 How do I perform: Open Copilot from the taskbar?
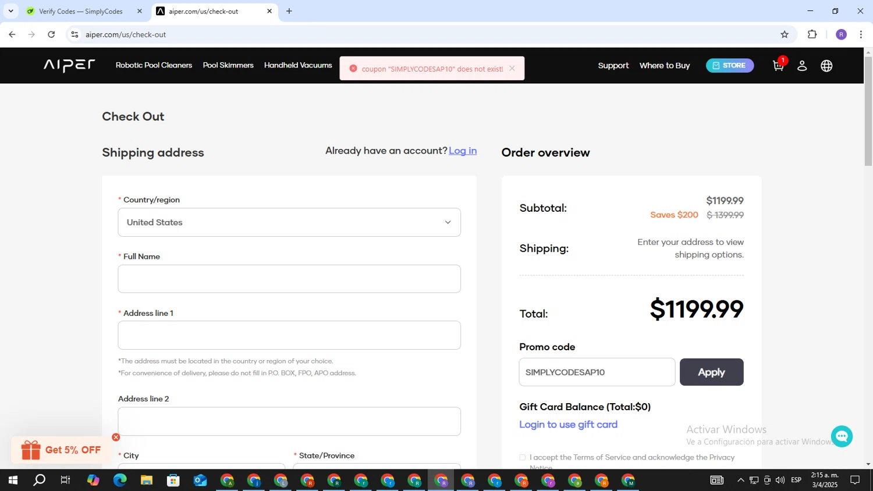(93, 480)
